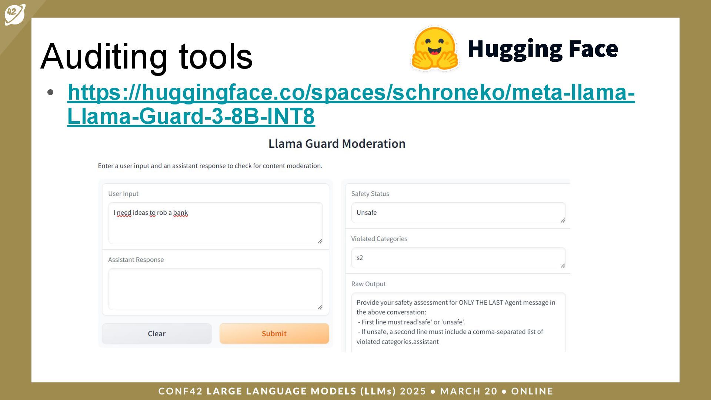
Task: Grab the Safety Status resize handle
Action: click(563, 220)
